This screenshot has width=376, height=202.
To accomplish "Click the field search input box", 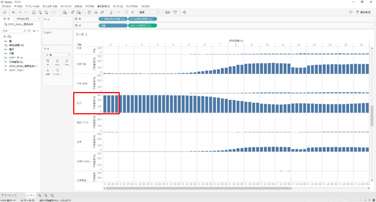I will (x=14, y=31).
